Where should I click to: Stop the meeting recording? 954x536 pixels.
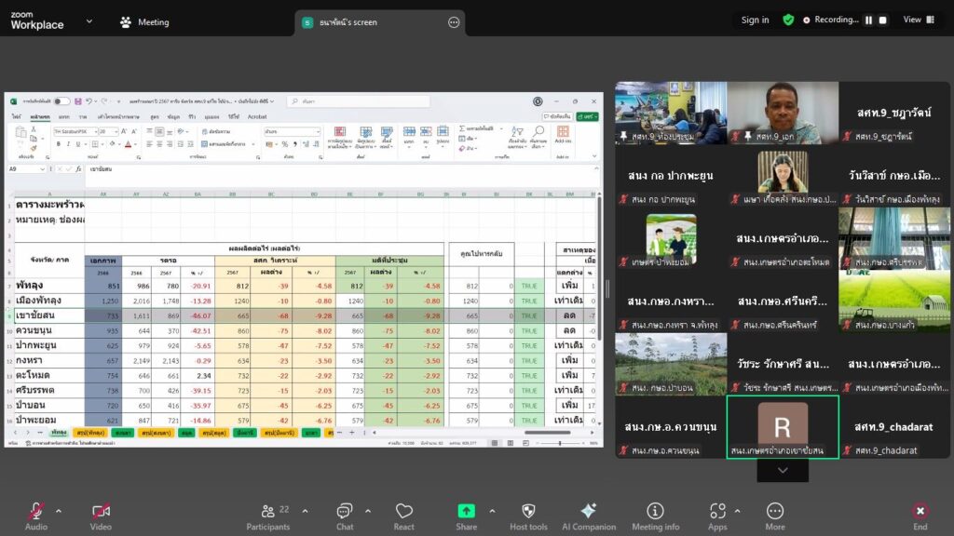point(885,20)
